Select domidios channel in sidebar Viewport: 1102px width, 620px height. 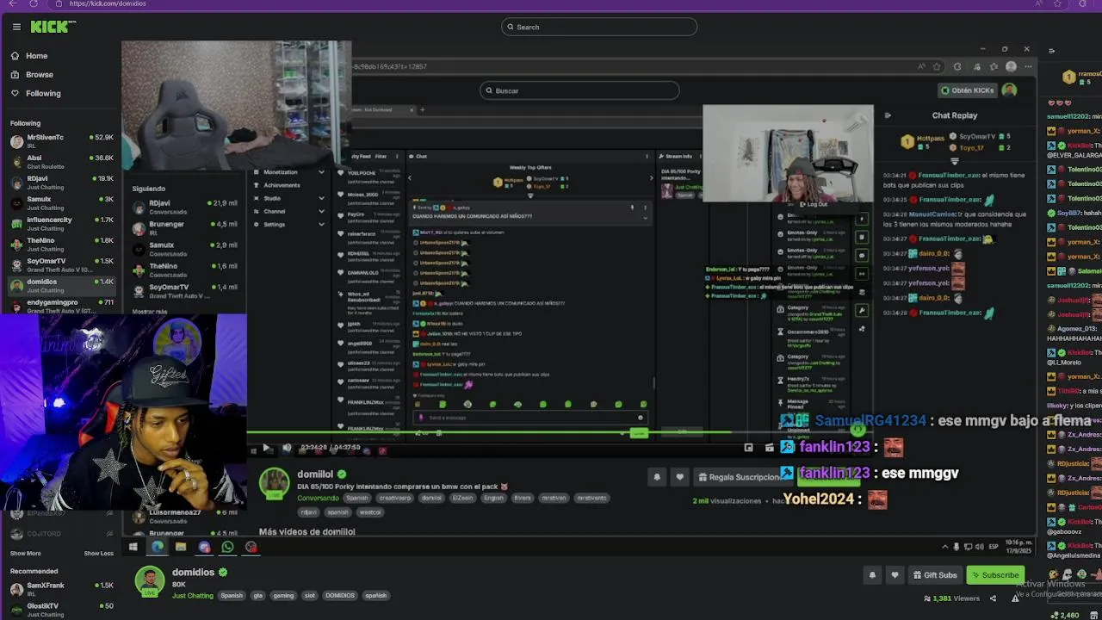[60, 285]
